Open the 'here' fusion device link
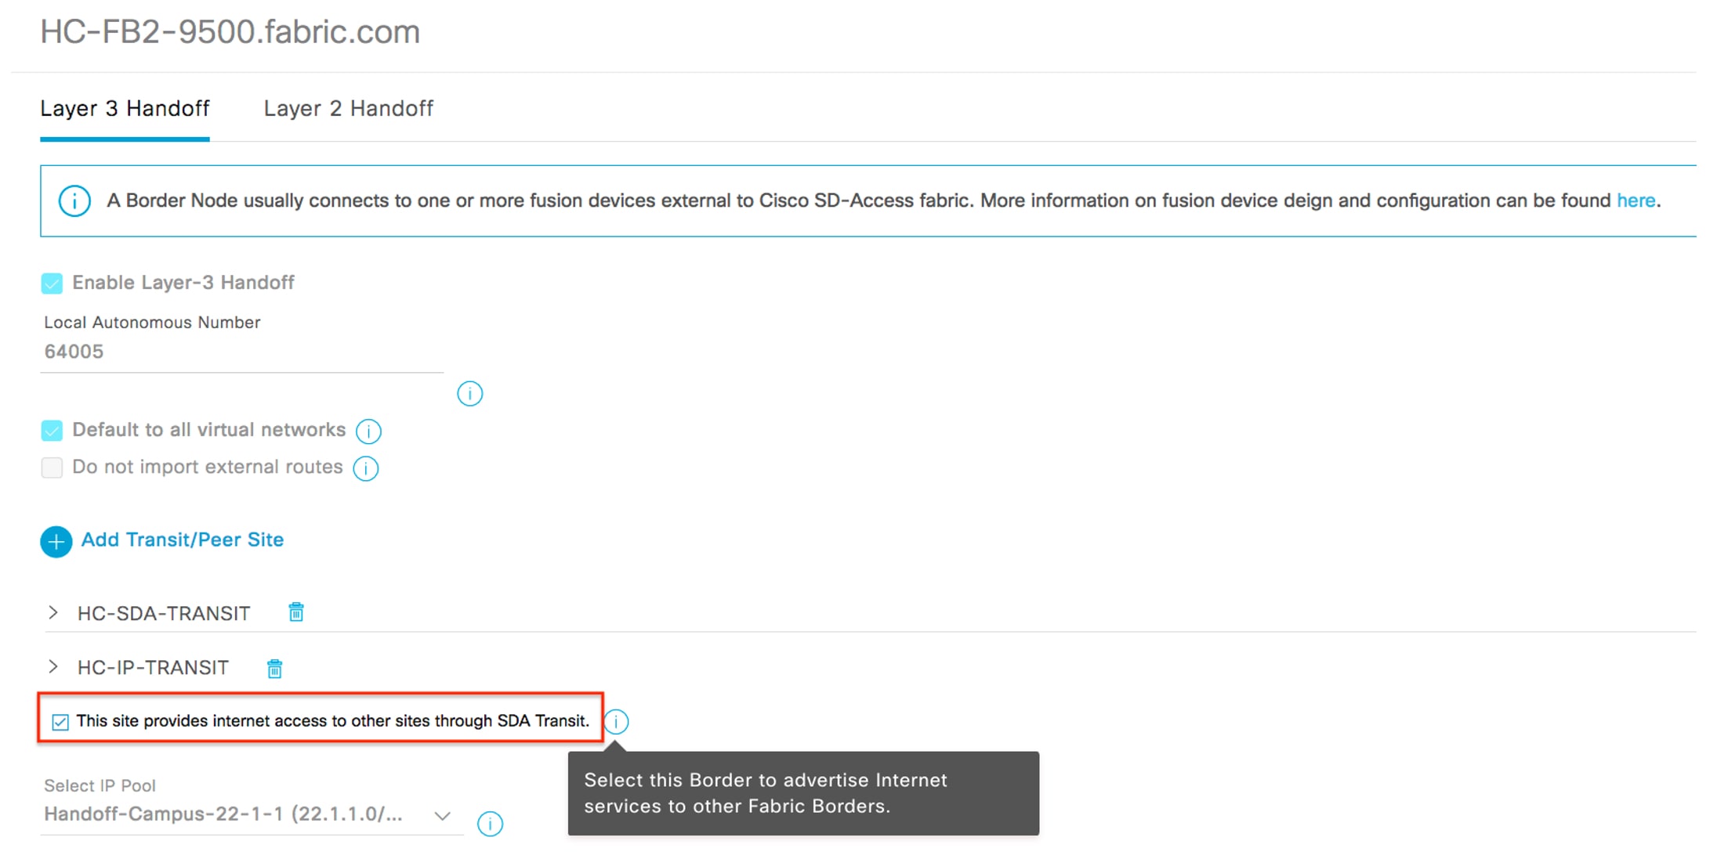 [1635, 200]
